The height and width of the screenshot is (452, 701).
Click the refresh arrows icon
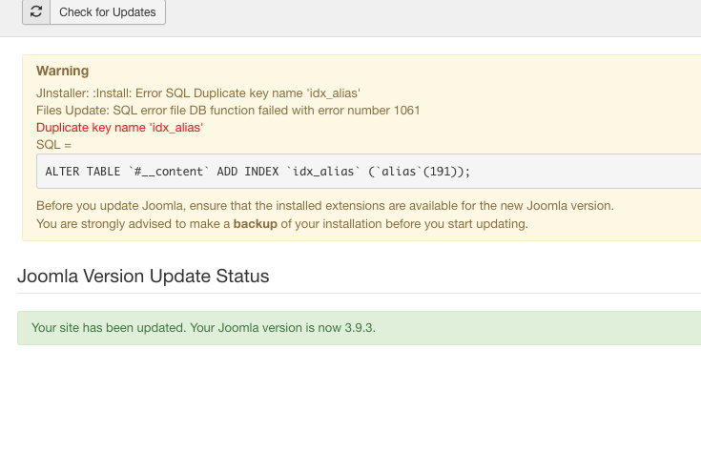tap(36, 11)
